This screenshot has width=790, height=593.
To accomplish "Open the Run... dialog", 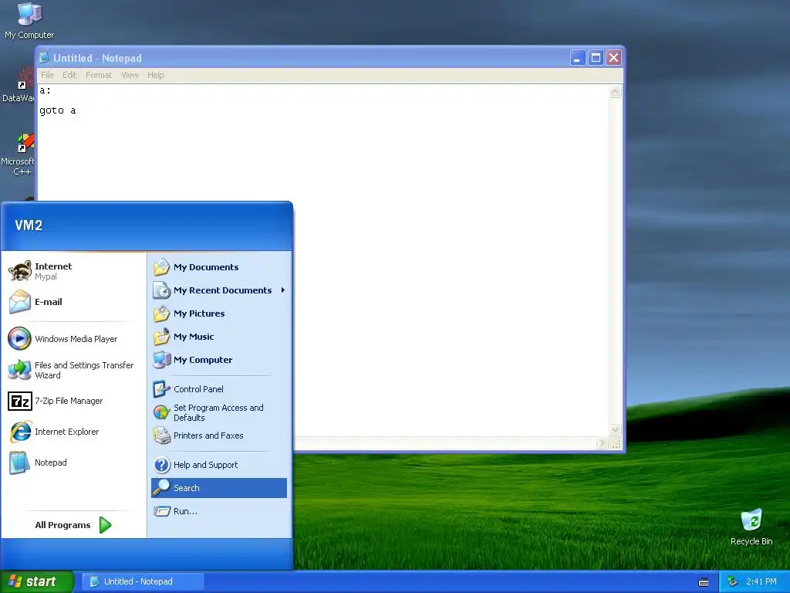I will [x=218, y=511].
